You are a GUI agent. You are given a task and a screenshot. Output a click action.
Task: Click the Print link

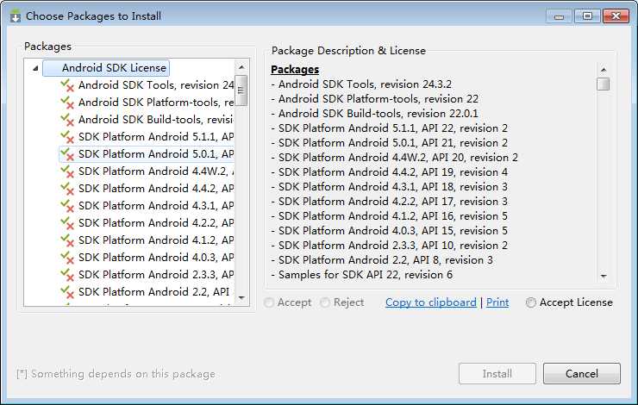pyautogui.click(x=497, y=302)
